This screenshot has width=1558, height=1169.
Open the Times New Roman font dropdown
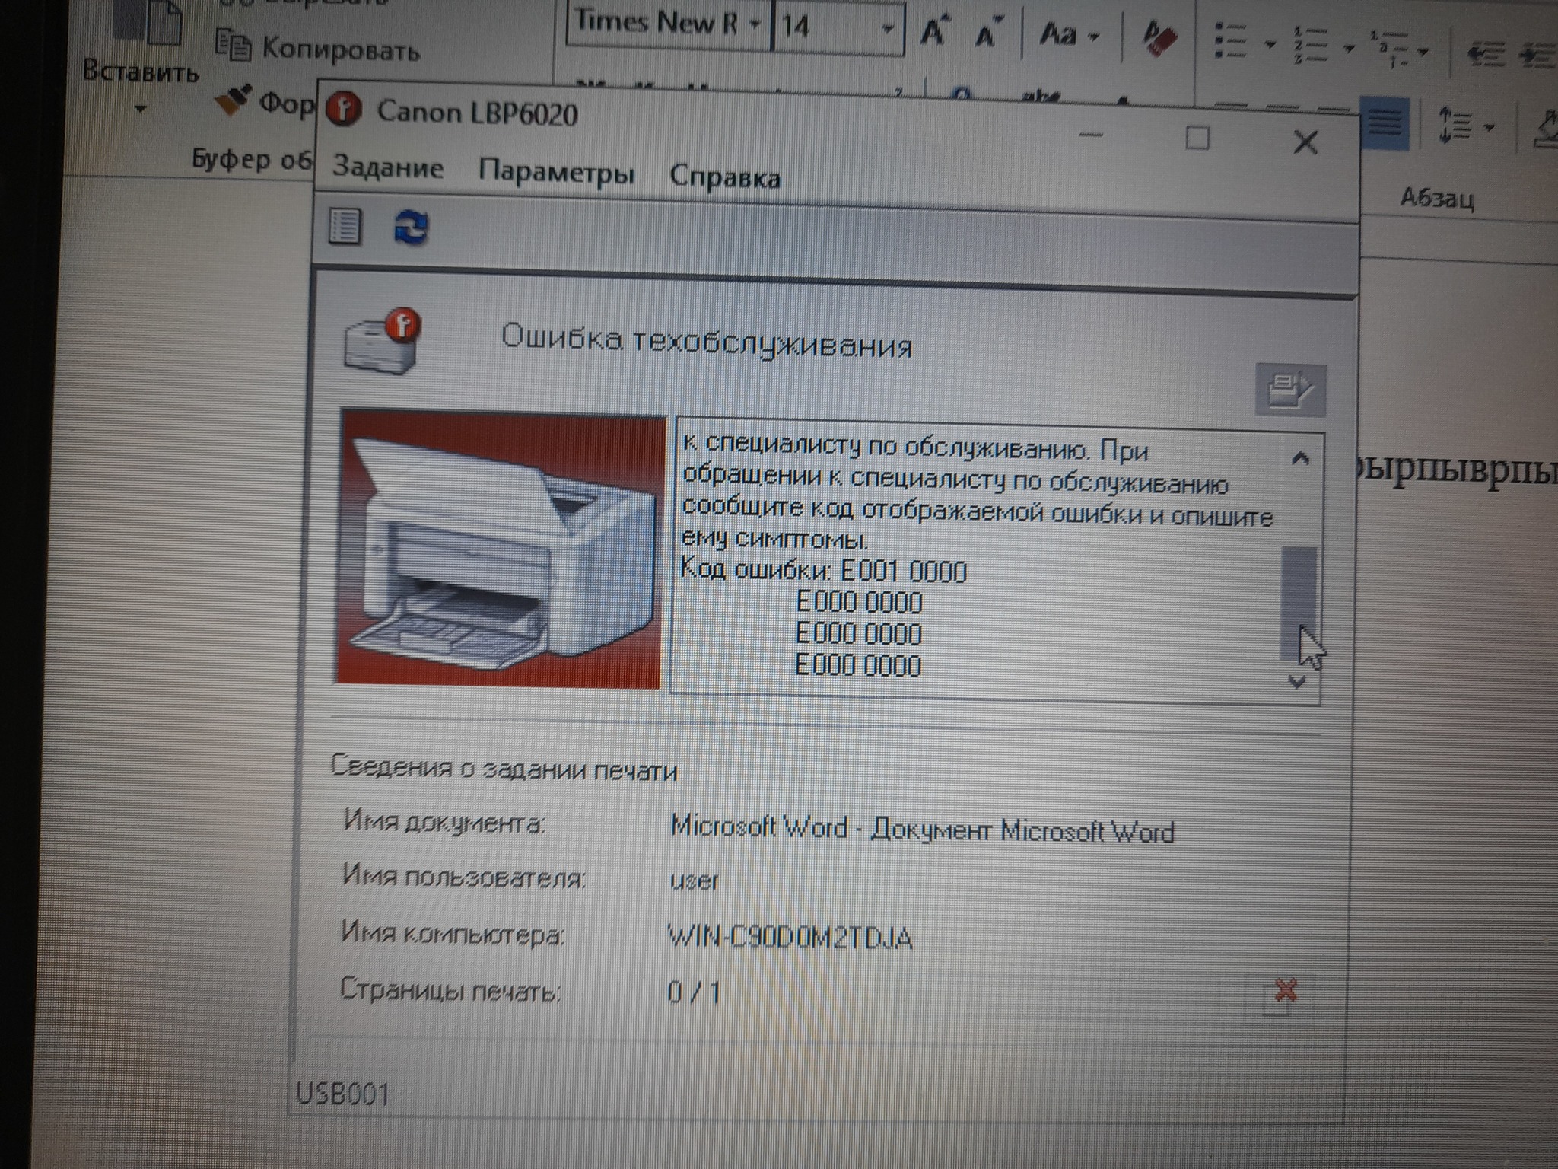pyautogui.click(x=754, y=24)
